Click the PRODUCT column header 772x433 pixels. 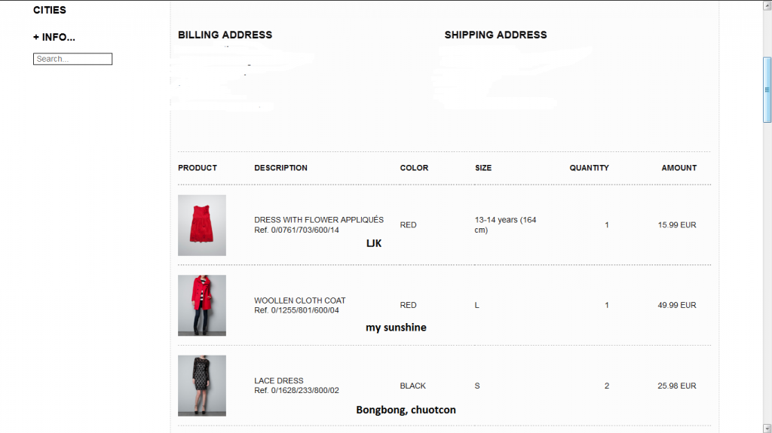click(x=198, y=168)
